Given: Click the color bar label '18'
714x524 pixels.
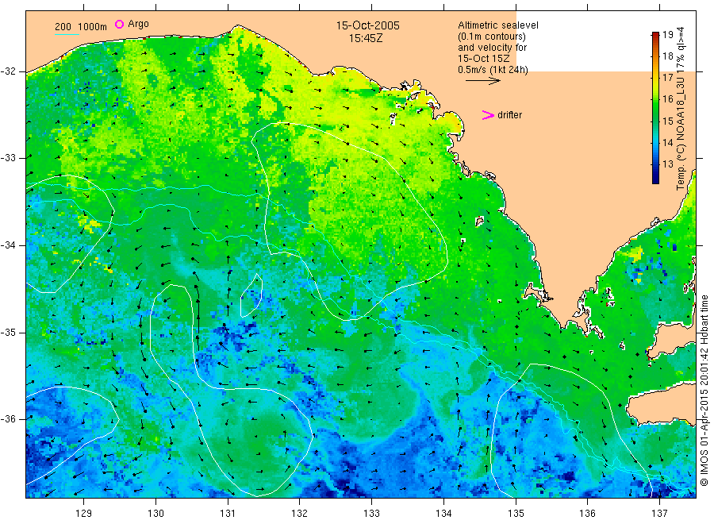Looking at the screenshot, I should [667, 56].
